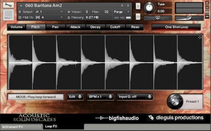
Task: Open the Input Q dropdown arrow
Action: point(149,97)
